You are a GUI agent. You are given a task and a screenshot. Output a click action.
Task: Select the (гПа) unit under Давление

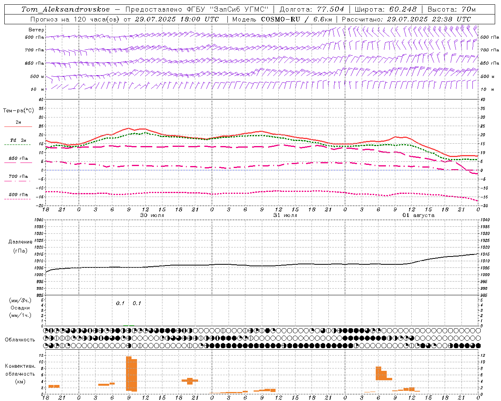tap(20, 251)
